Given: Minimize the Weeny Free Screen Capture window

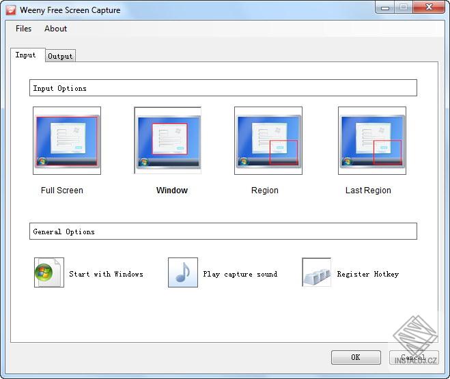Looking at the screenshot, I should coord(385,8).
